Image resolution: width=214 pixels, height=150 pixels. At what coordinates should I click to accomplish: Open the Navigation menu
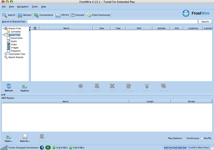coord(23,7)
